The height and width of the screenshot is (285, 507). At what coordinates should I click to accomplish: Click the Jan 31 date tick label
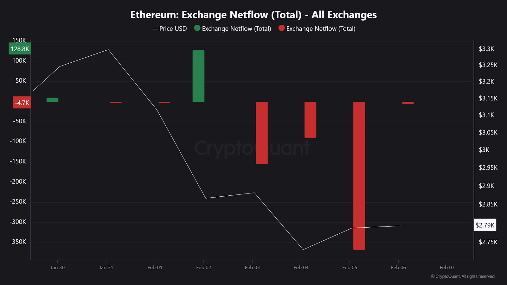point(106,267)
